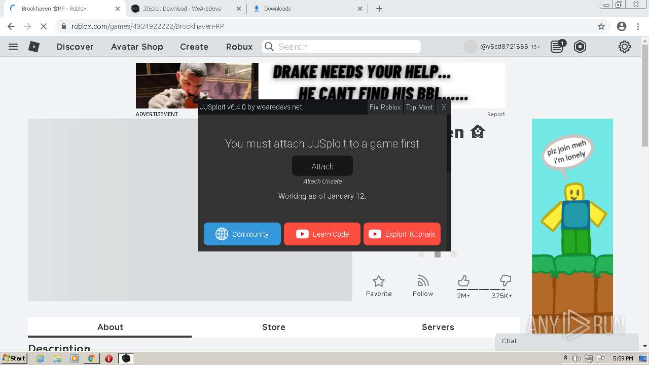The width and height of the screenshot is (649, 365).
Task: Open the Chrome three-dot menu
Action: click(638, 26)
